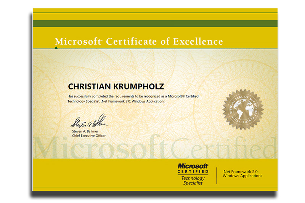Click the globe at the seal's center

click(243, 109)
